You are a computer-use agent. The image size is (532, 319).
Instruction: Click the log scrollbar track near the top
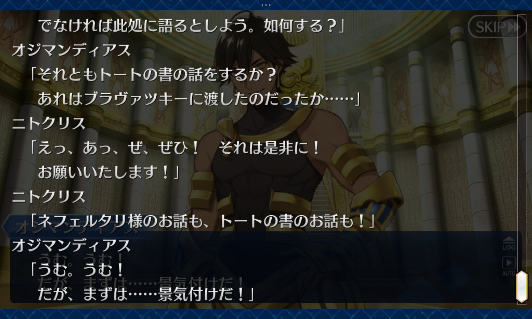522,53
